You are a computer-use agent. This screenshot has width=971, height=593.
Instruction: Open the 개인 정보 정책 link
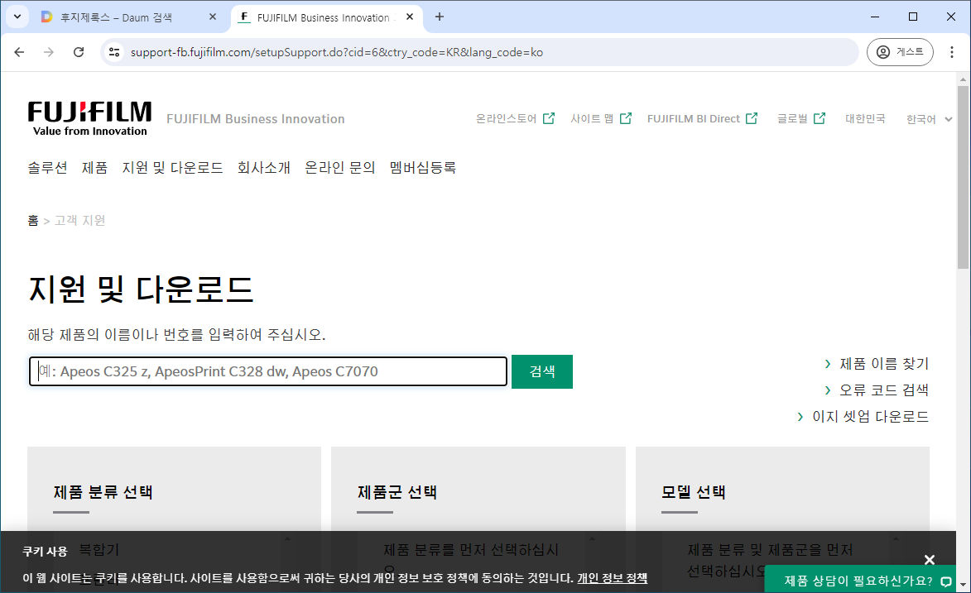pos(612,578)
